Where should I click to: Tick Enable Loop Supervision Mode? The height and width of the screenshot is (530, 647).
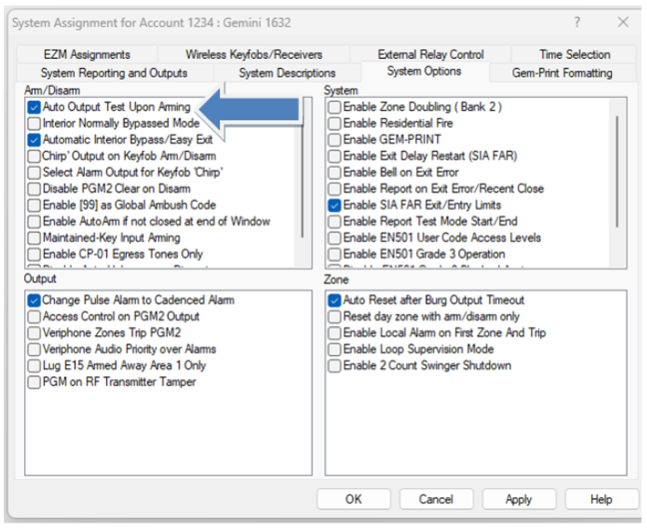tap(335, 349)
